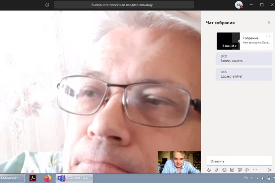Open the emoji picker
The image size is (275, 183).
(x=224, y=170)
